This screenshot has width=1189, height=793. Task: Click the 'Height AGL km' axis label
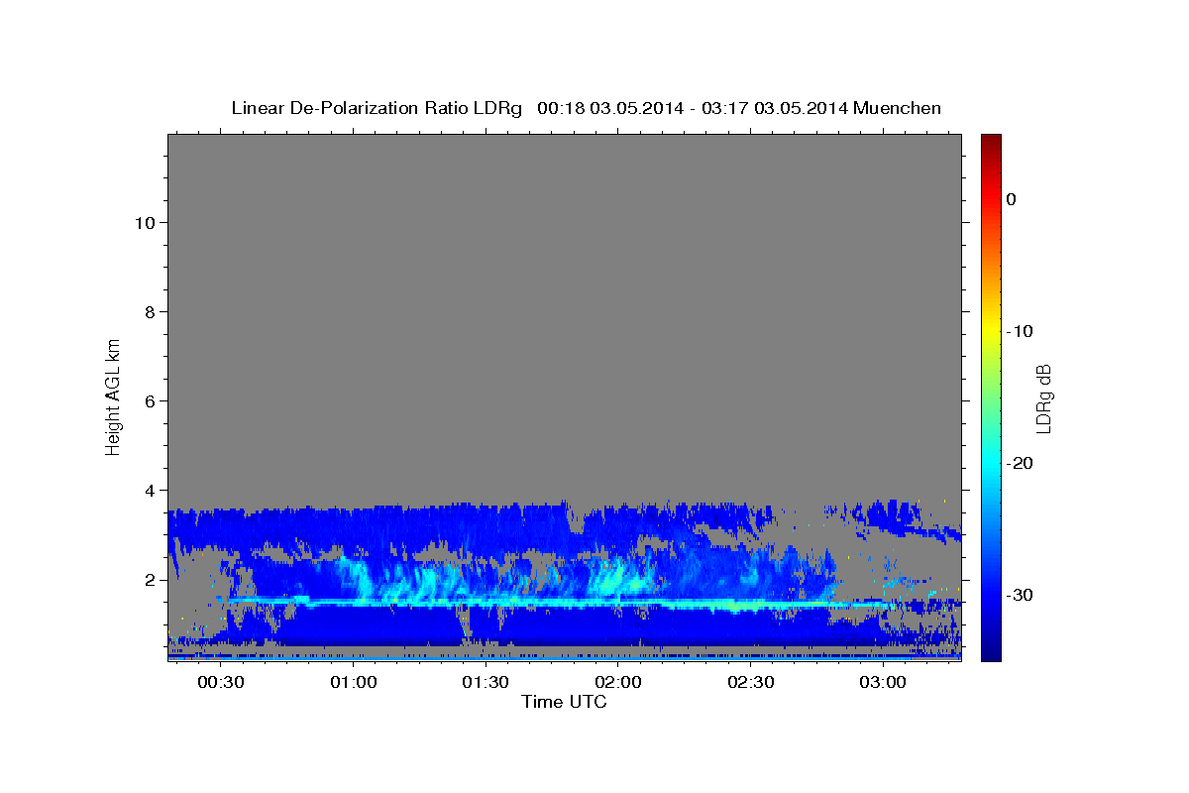point(114,396)
